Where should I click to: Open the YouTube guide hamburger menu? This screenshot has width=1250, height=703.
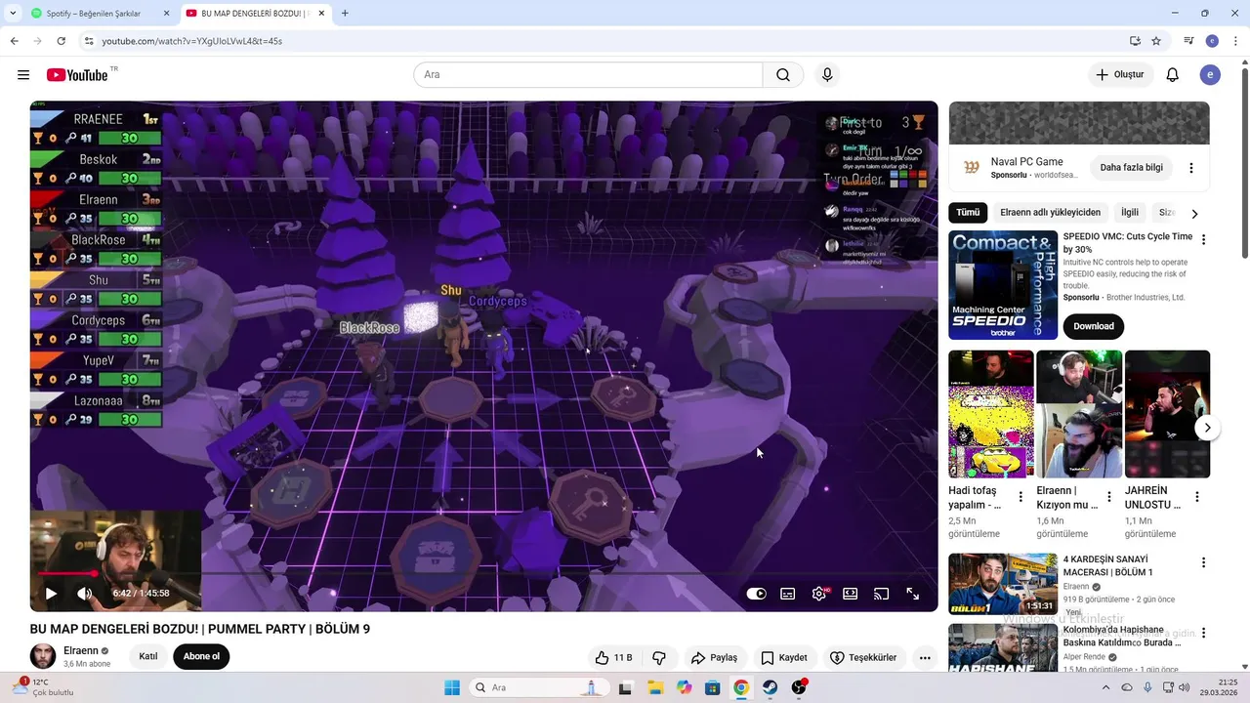23,75
